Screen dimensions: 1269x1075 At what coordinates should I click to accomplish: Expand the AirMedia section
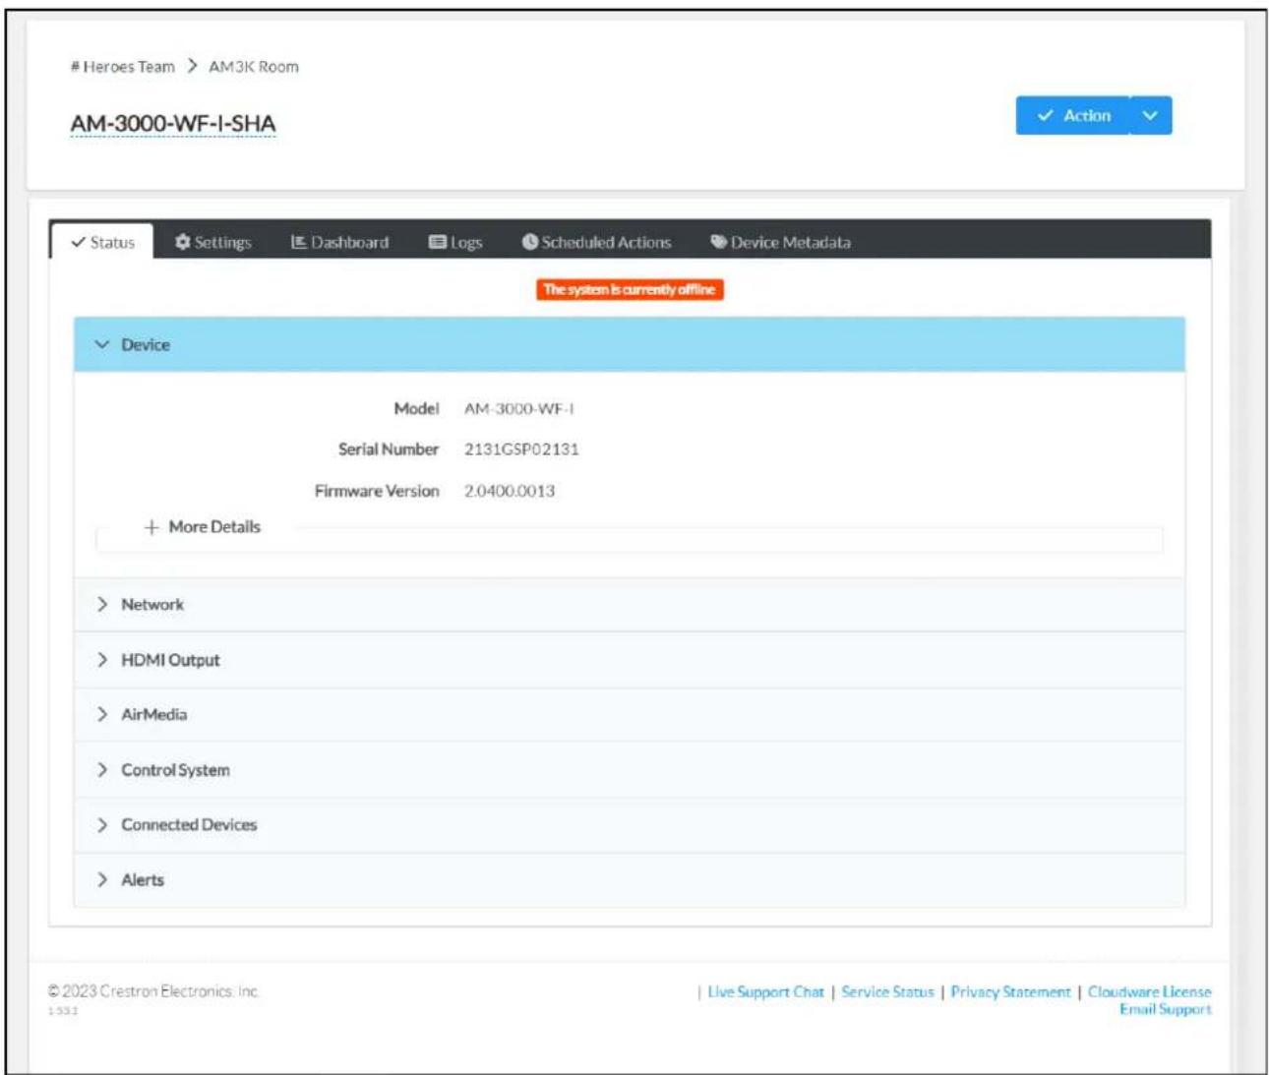click(630, 714)
